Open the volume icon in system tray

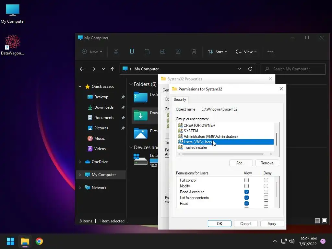pos(292,241)
